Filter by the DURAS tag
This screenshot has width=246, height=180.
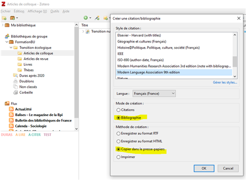[7, 135]
